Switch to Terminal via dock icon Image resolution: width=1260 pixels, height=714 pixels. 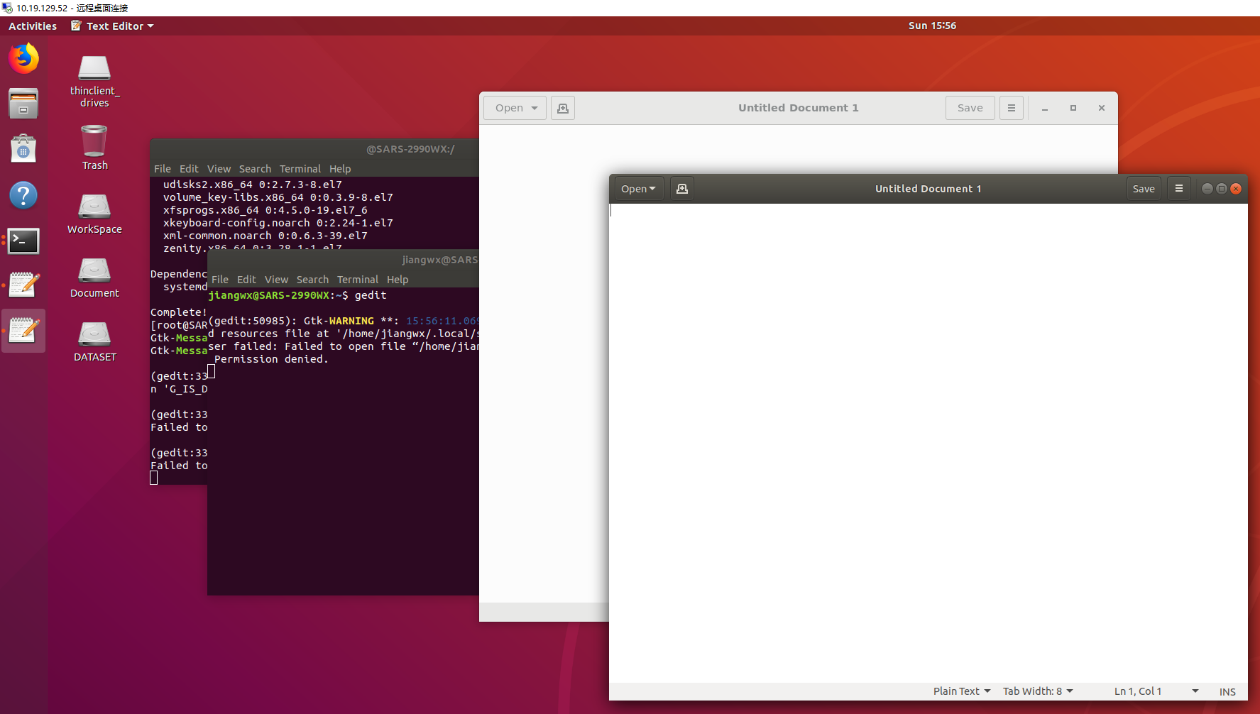[x=23, y=241]
